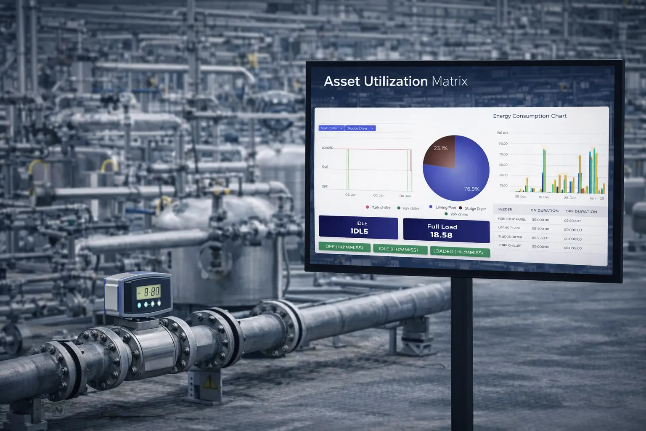Remove the York chiller filter tag
This screenshot has height=431, width=646.
tap(342, 128)
